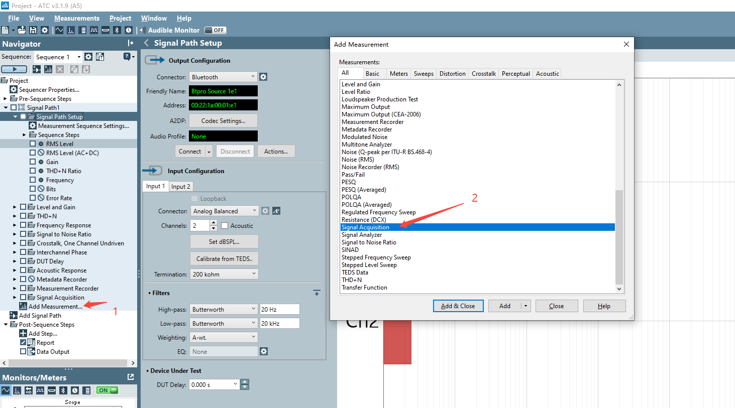Image resolution: width=735 pixels, height=408 pixels.
Task: Open the Add button dropdown arrow
Action: tap(526, 306)
